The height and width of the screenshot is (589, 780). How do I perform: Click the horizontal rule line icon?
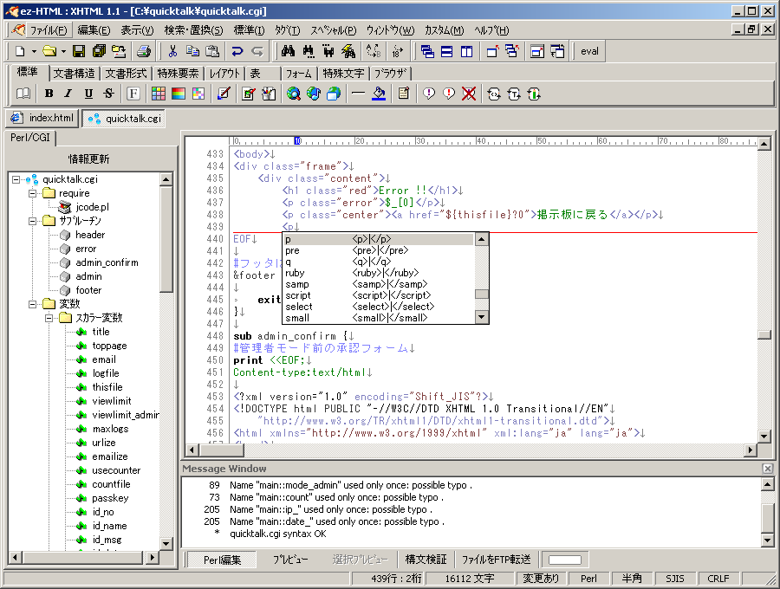(358, 94)
